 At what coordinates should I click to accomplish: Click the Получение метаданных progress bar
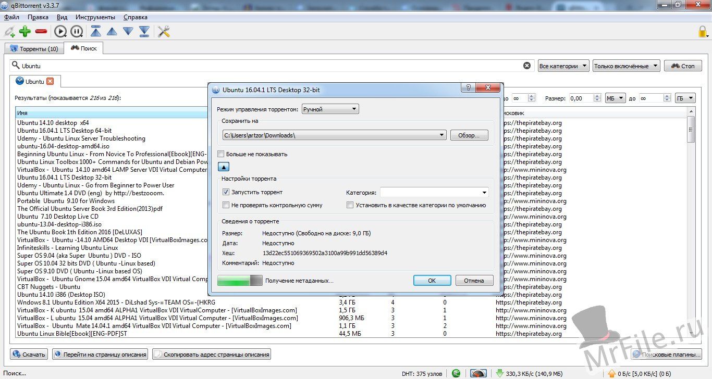tap(240, 280)
